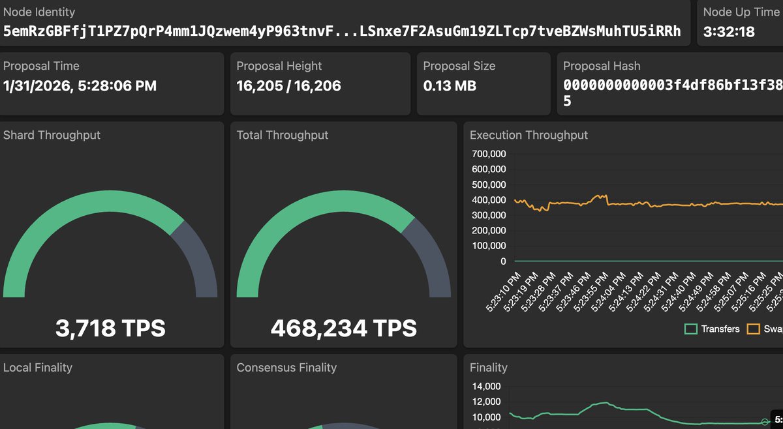Select the Node Identity address string

point(342,31)
